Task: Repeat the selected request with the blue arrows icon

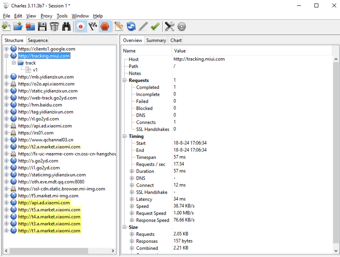Action: 131,26
